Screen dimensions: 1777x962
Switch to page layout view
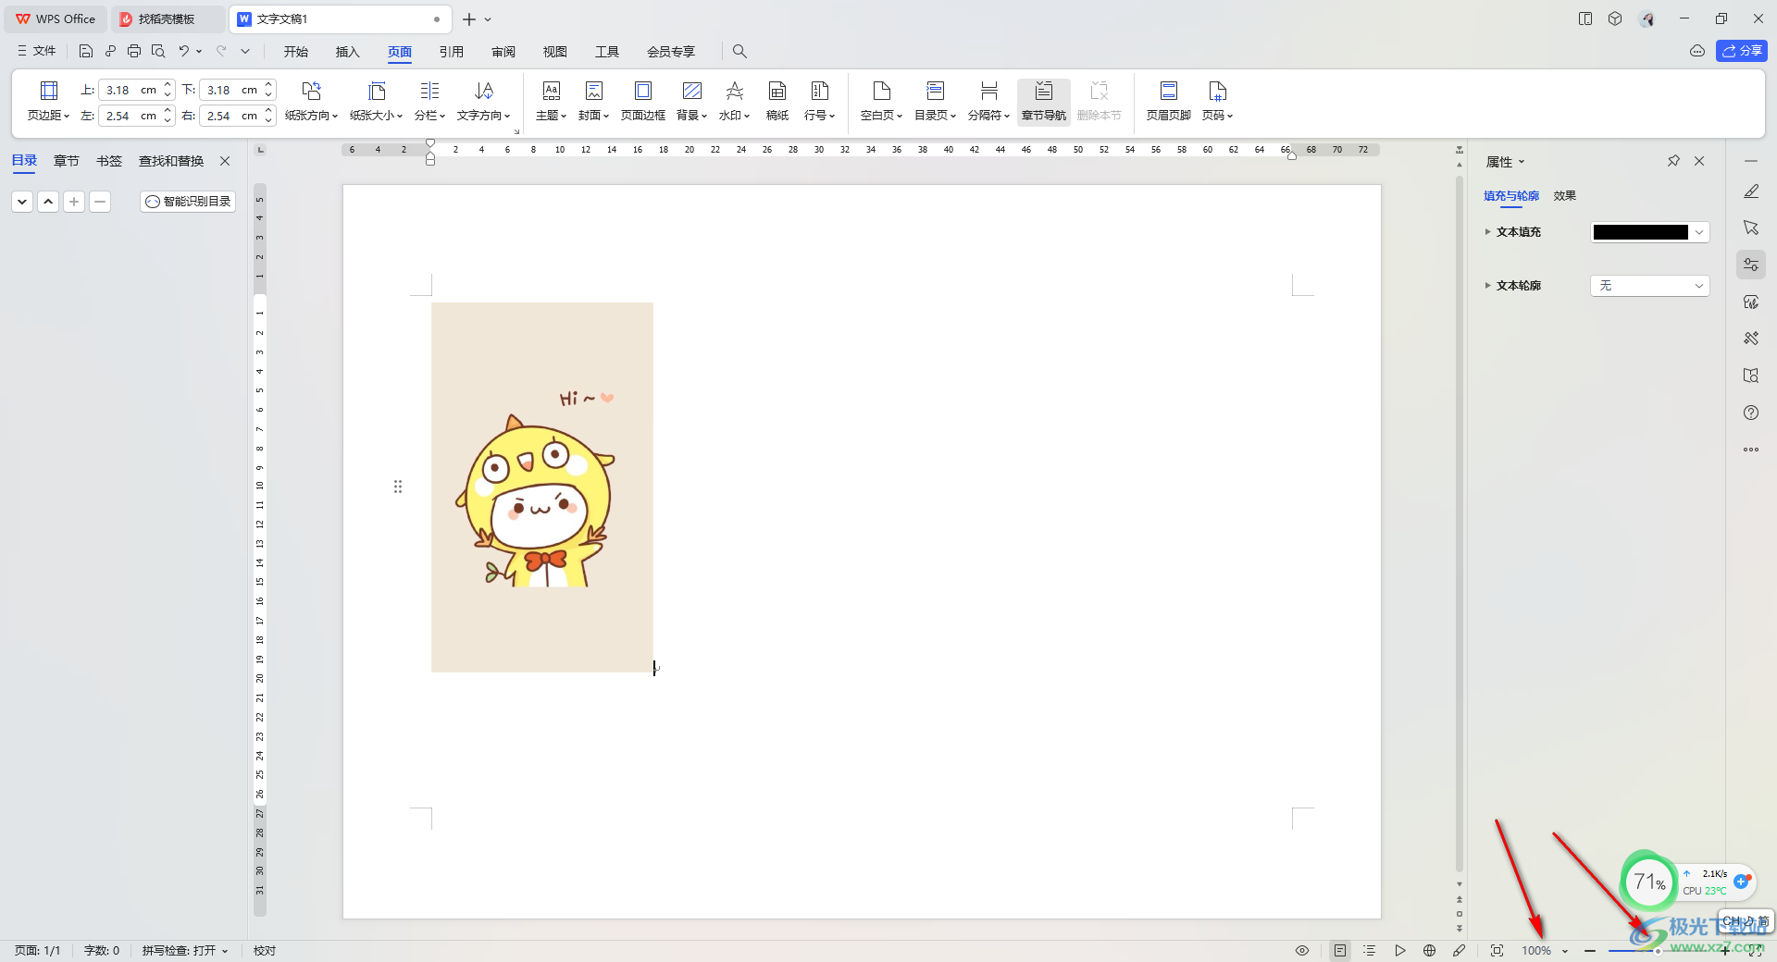(x=1339, y=950)
